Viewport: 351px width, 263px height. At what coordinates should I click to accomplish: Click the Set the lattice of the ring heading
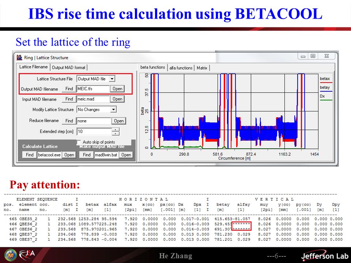pos(73,42)
